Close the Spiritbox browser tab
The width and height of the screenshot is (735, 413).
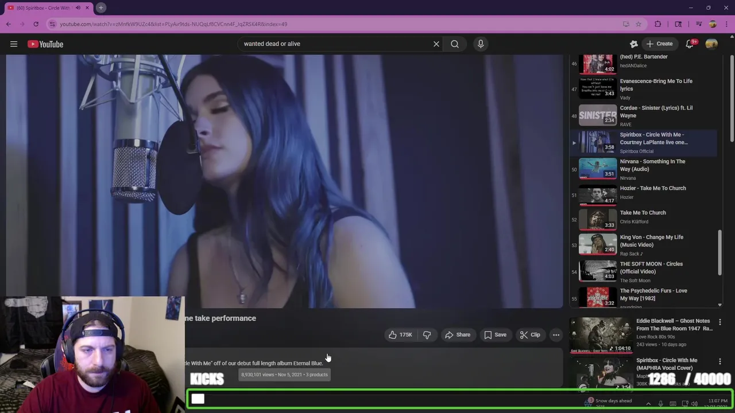point(87,7)
